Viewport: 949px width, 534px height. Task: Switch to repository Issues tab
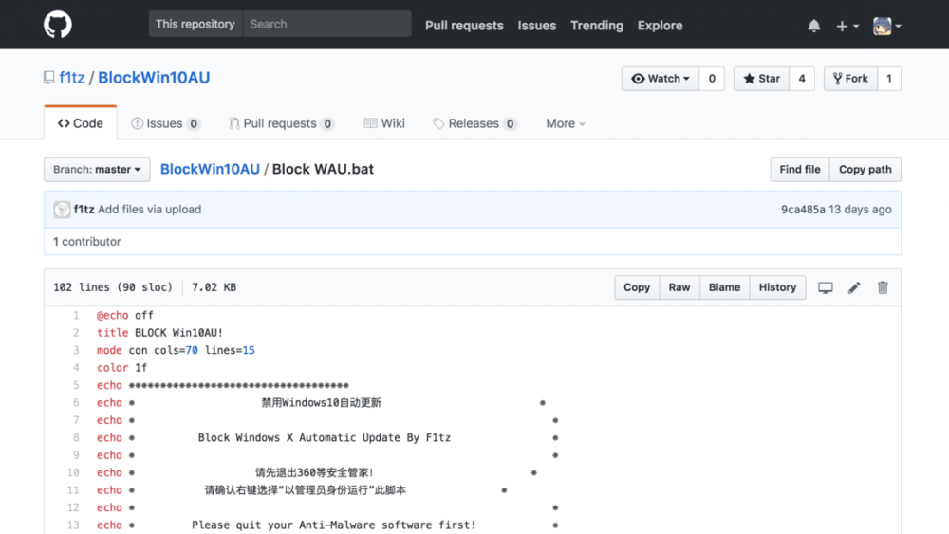[165, 123]
